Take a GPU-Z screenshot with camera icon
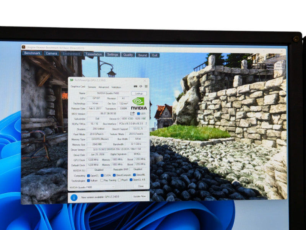This screenshot has height=230, width=306. (x=135, y=86)
